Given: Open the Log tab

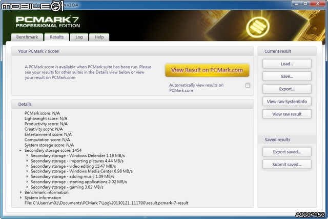Looking at the screenshot, I should pyautogui.click(x=79, y=37).
